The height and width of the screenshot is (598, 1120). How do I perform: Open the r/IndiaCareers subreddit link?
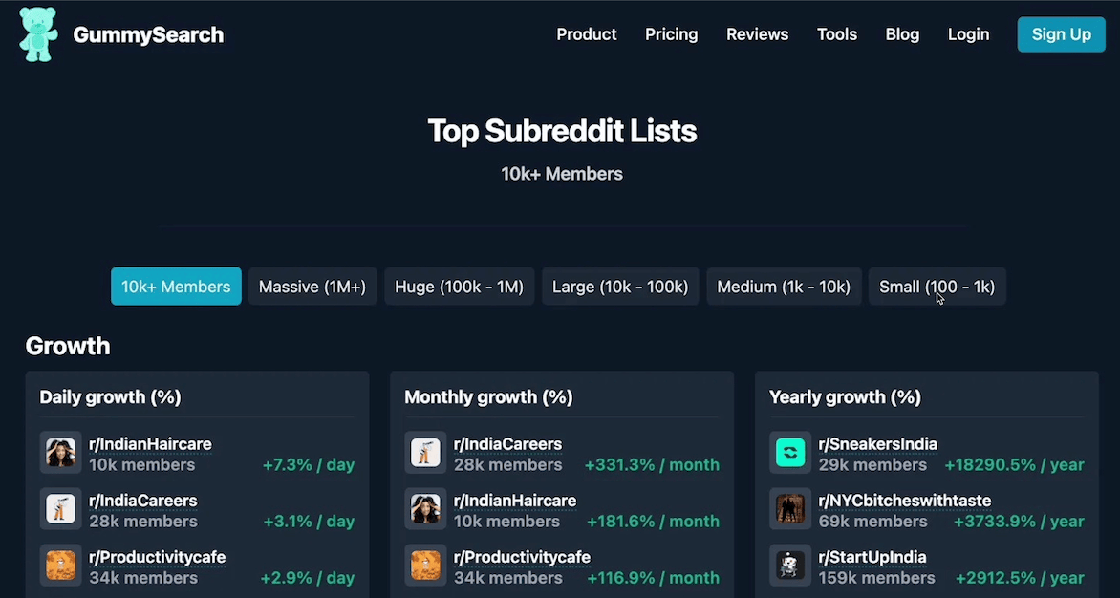click(143, 501)
